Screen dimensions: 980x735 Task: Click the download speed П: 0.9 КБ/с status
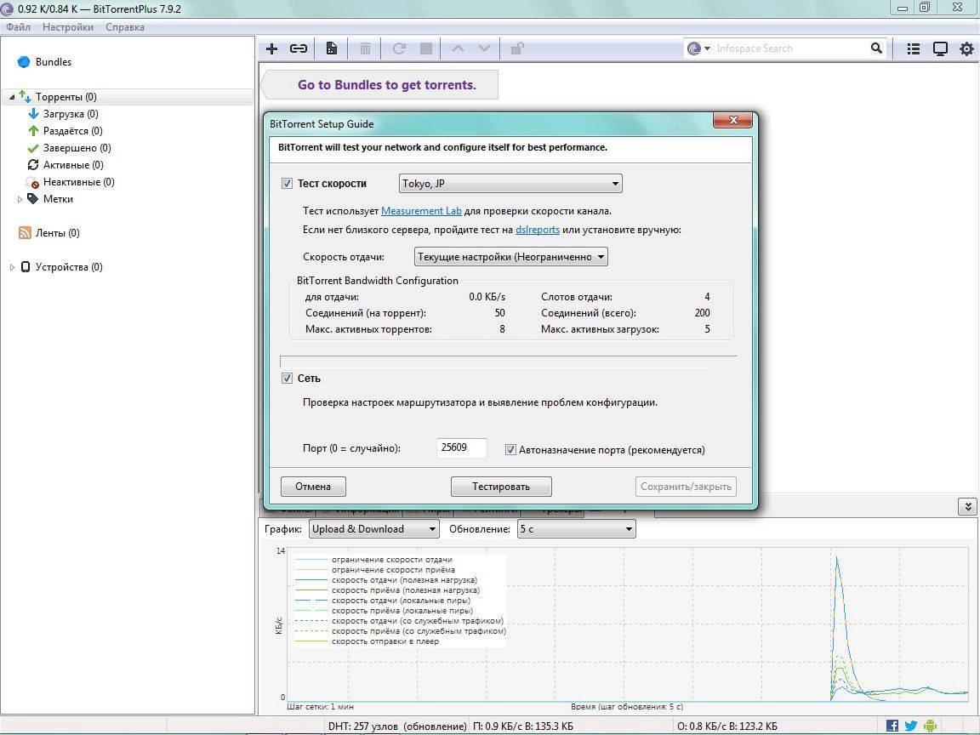click(x=523, y=726)
